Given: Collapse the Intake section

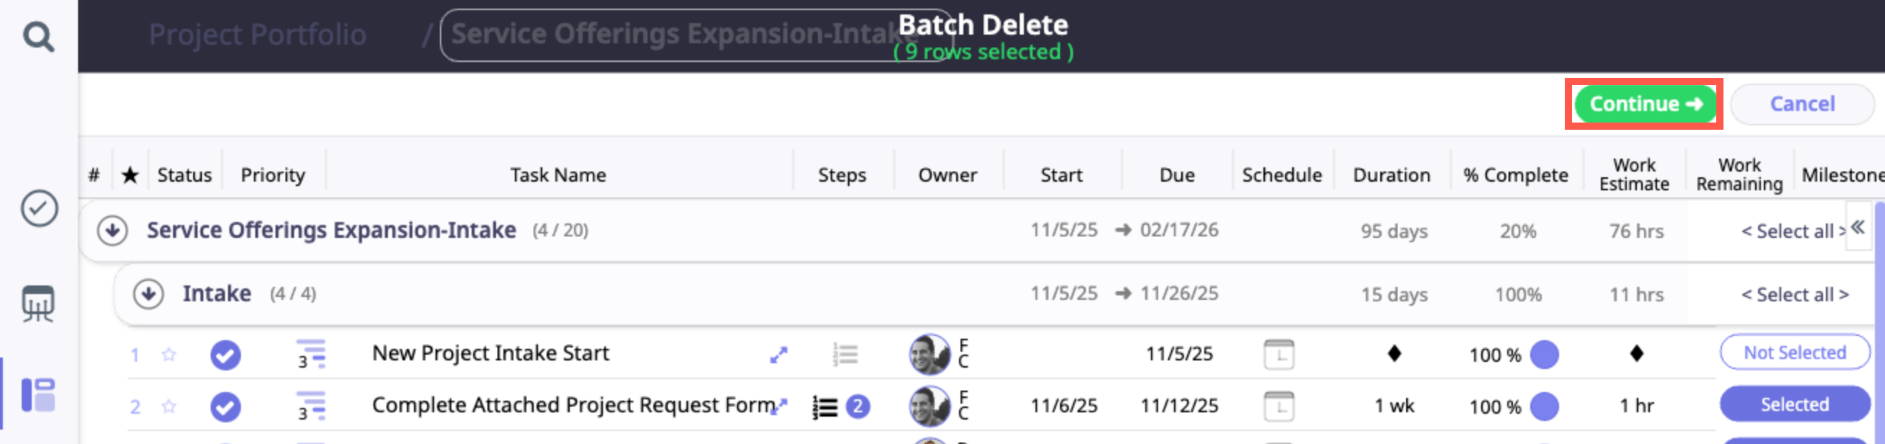Looking at the screenshot, I should [x=149, y=294].
